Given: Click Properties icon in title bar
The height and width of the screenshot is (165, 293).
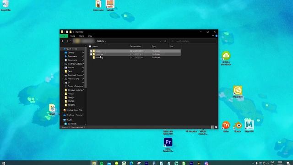Looking at the screenshot, I should click(x=67, y=32).
